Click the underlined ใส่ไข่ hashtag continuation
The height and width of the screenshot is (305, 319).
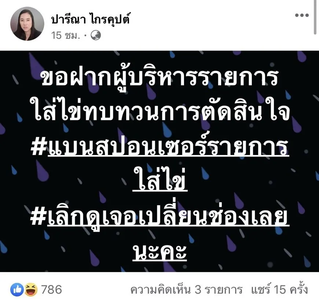coord(160,180)
